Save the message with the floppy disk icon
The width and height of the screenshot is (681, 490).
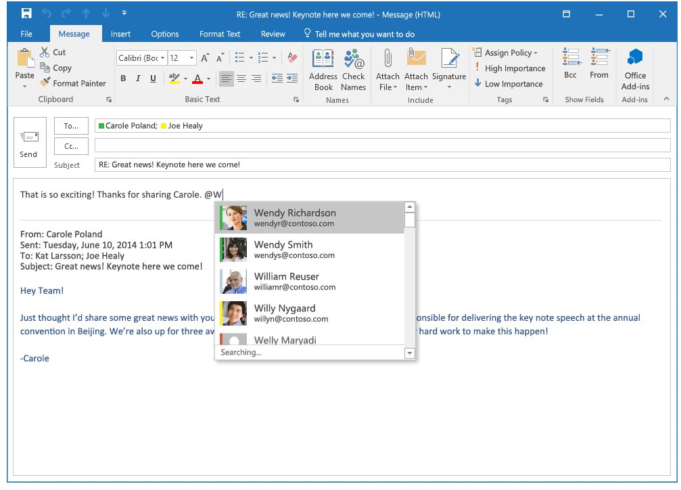click(26, 14)
